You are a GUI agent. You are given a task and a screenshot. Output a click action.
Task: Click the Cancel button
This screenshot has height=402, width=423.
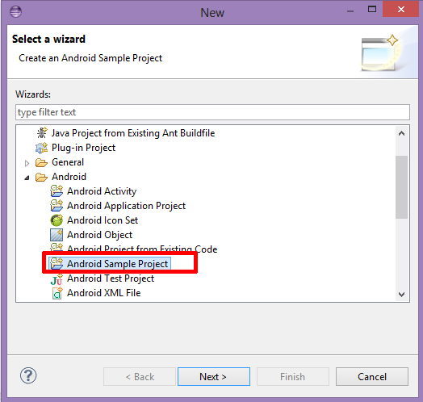click(372, 376)
